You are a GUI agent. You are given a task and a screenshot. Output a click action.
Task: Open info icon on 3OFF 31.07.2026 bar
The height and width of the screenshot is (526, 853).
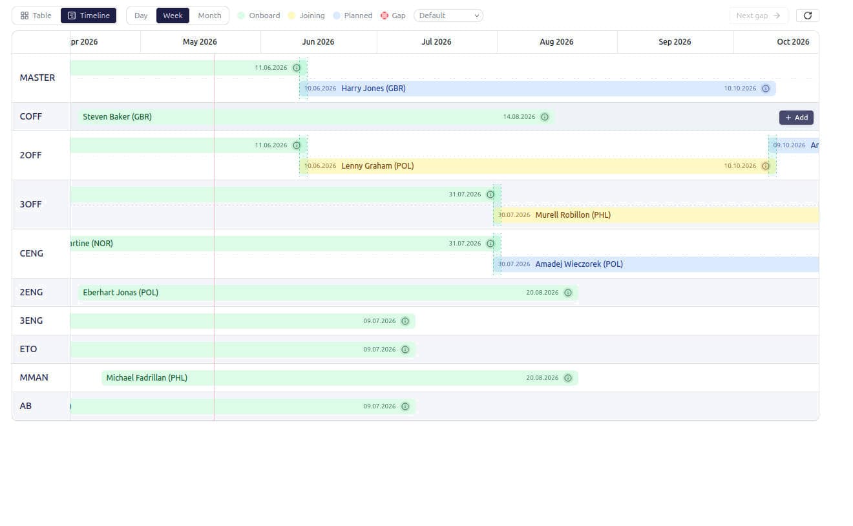(x=490, y=195)
